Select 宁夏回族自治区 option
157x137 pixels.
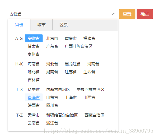click(x=90, y=90)
